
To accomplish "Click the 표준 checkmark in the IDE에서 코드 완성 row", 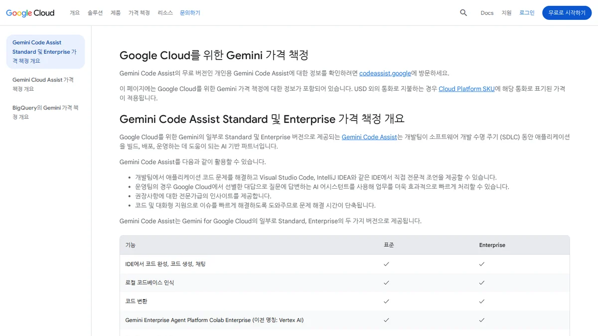I will [x=386, y=264].
